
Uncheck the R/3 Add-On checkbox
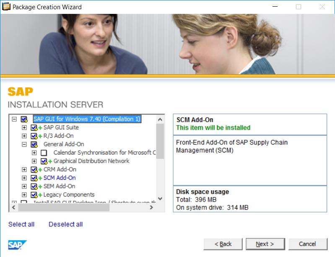coord(34,136)
